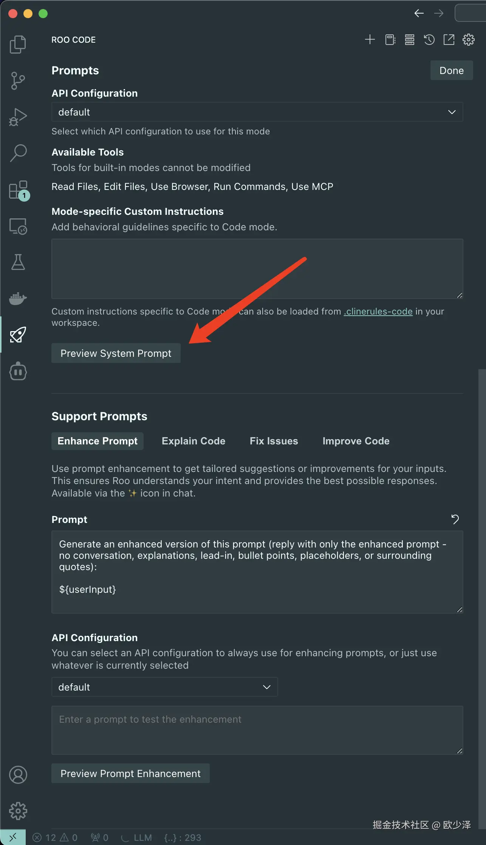The image size is (486, 845).
Task: Open Source Control view
Action: tap(18, 81)
